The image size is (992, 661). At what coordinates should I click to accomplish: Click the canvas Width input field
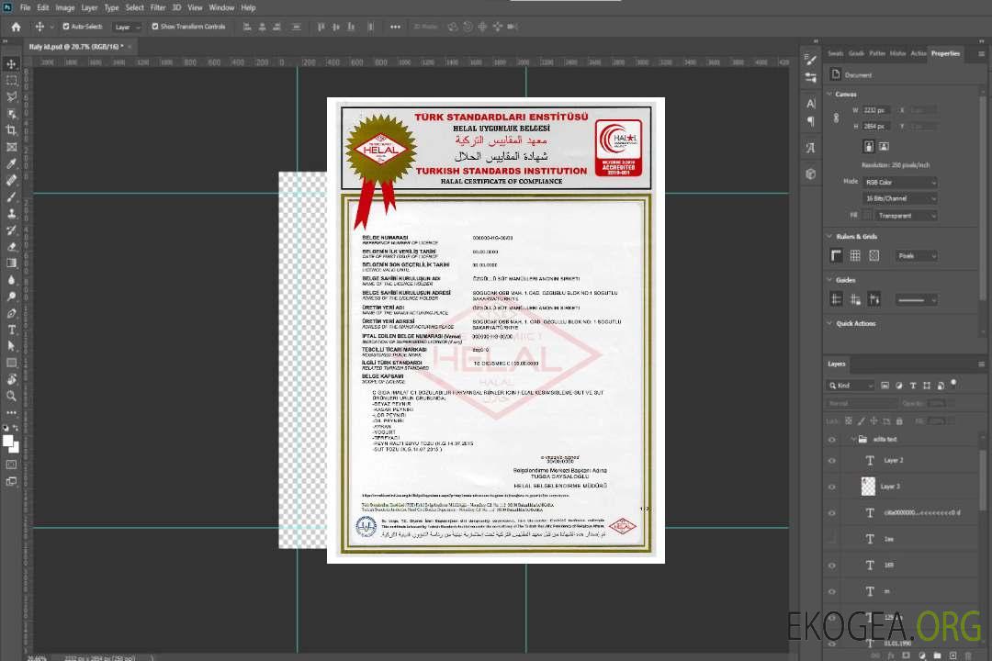click(877, 110)
